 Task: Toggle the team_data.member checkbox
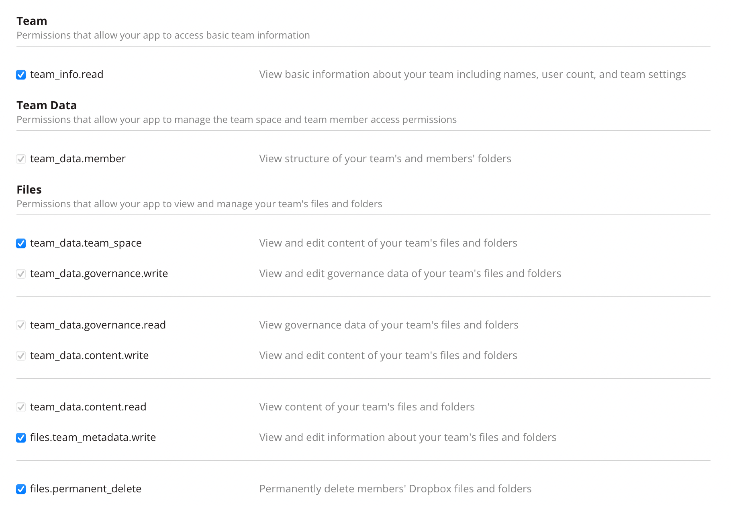point(21,159)
